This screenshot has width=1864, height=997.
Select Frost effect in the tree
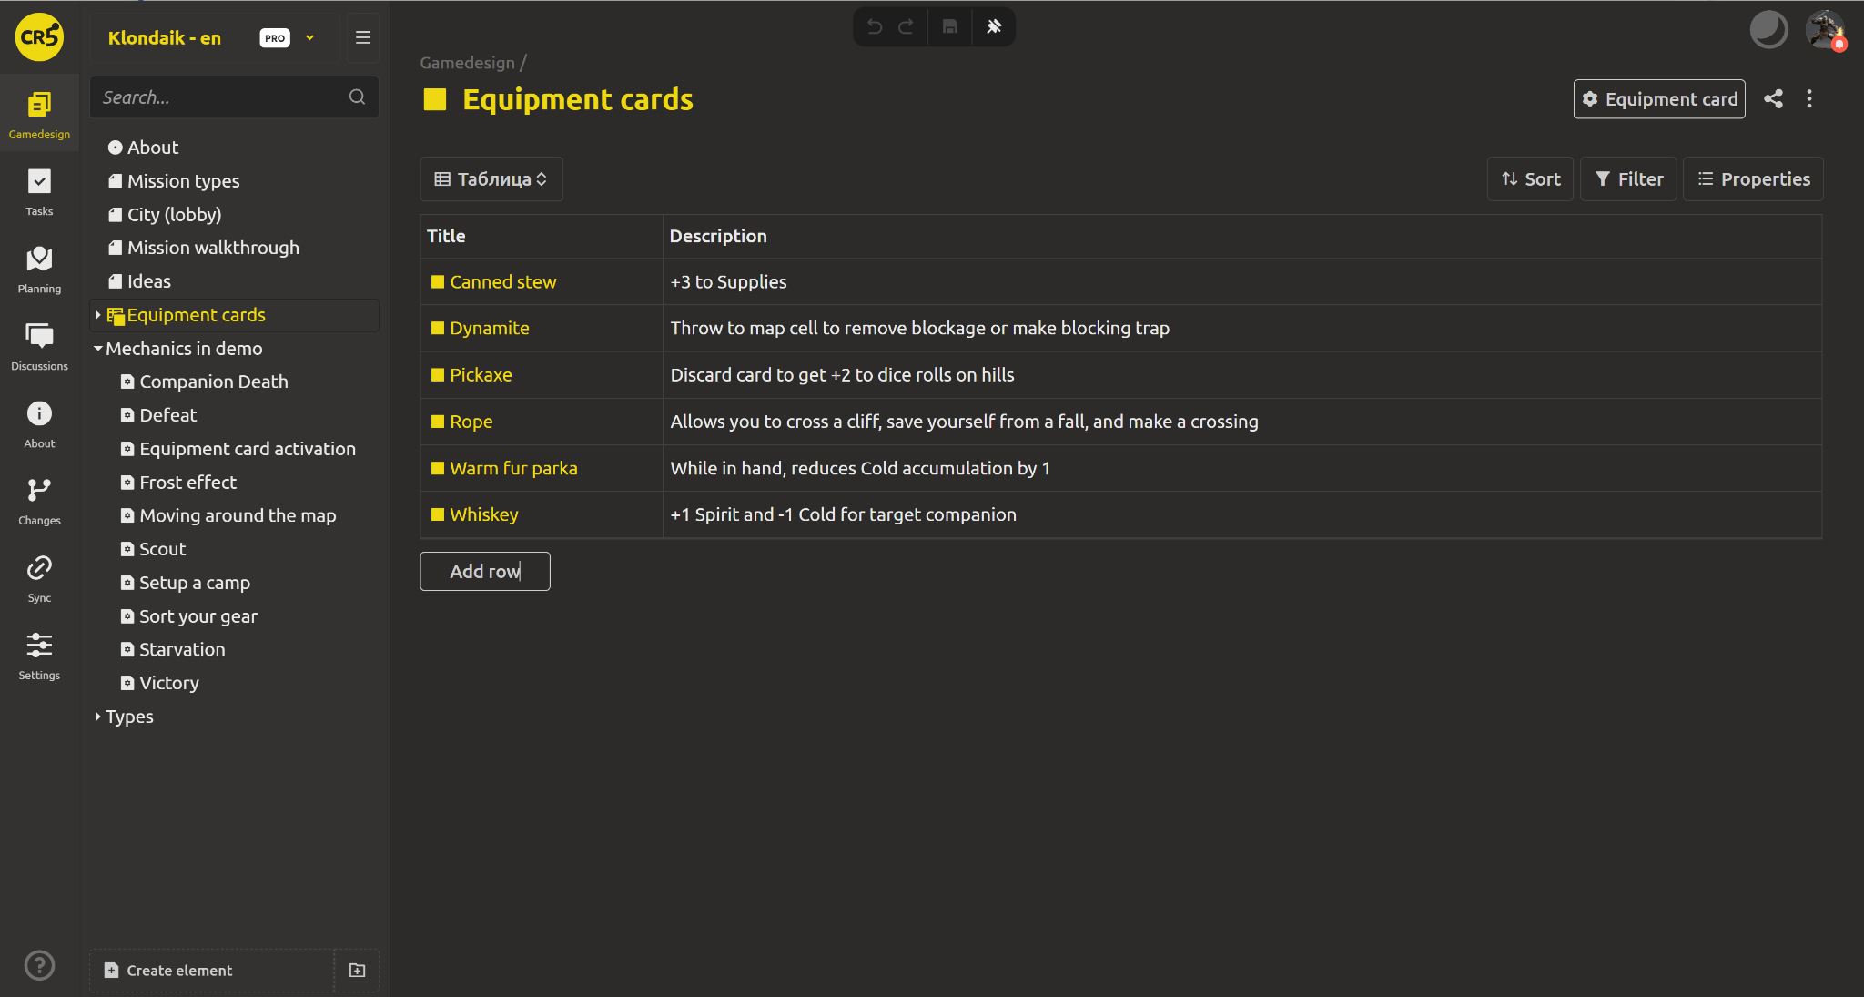pos(187,483)
